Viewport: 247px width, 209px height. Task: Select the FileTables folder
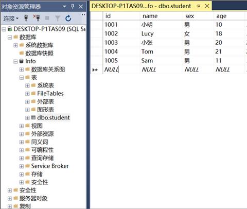[50, 94]
